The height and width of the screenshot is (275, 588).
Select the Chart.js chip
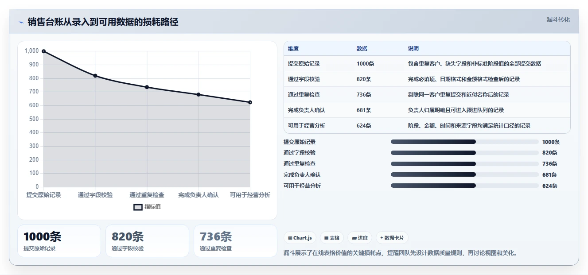(300, 238)
